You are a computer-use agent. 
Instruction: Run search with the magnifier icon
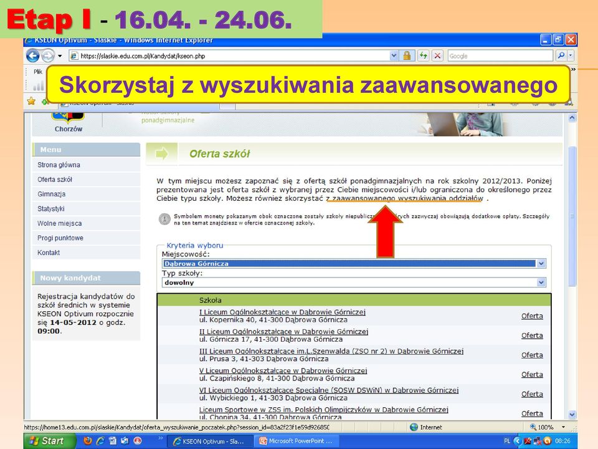coord(561,56)
